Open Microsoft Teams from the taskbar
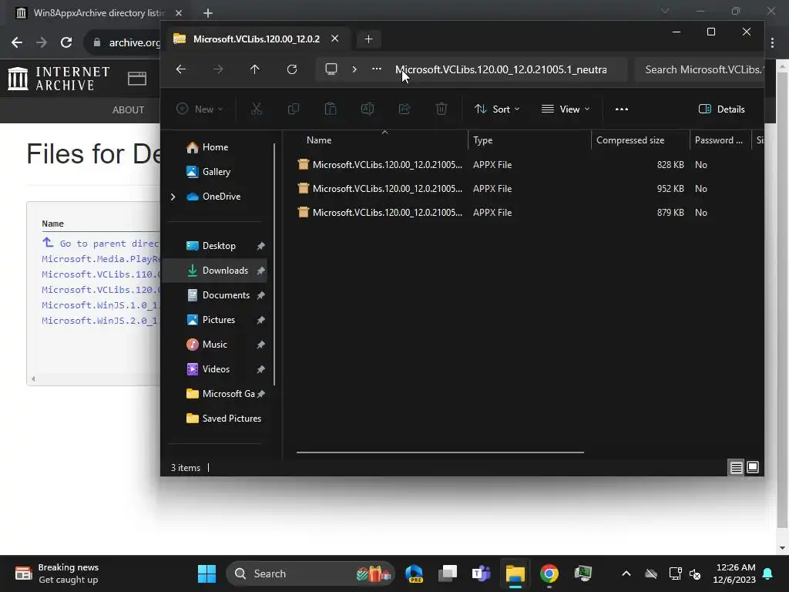789x592 pixels. click(481, 573)
